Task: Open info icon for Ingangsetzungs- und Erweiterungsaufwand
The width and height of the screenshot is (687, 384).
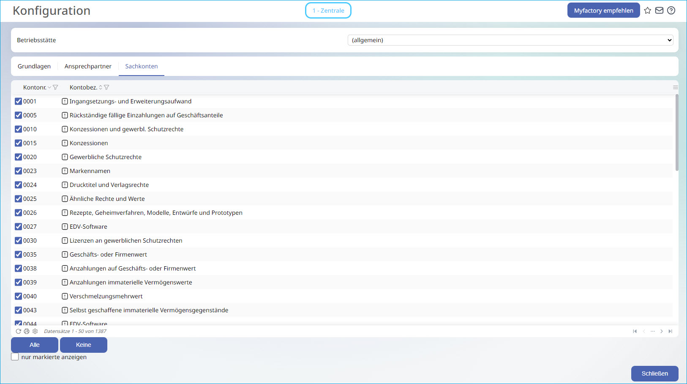Action: pos(65,101)
